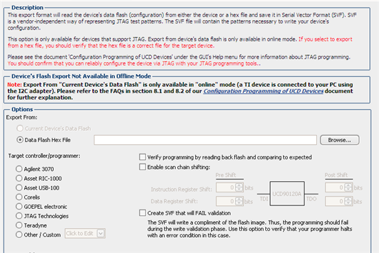Screen dimensions: 379x253
Task: Click the 'Export From:' label
Action: tap(22, 117)
